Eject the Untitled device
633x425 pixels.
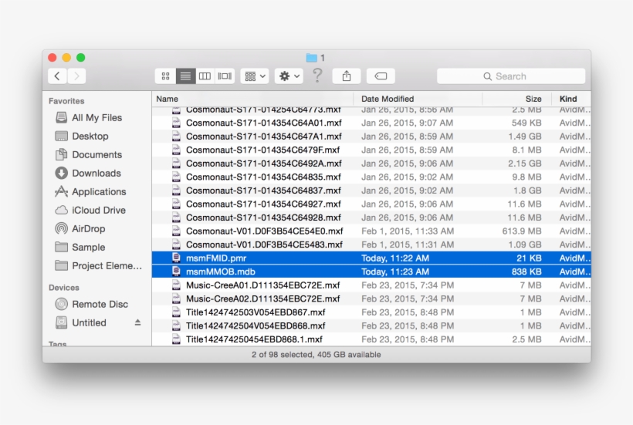coord(137,322)
